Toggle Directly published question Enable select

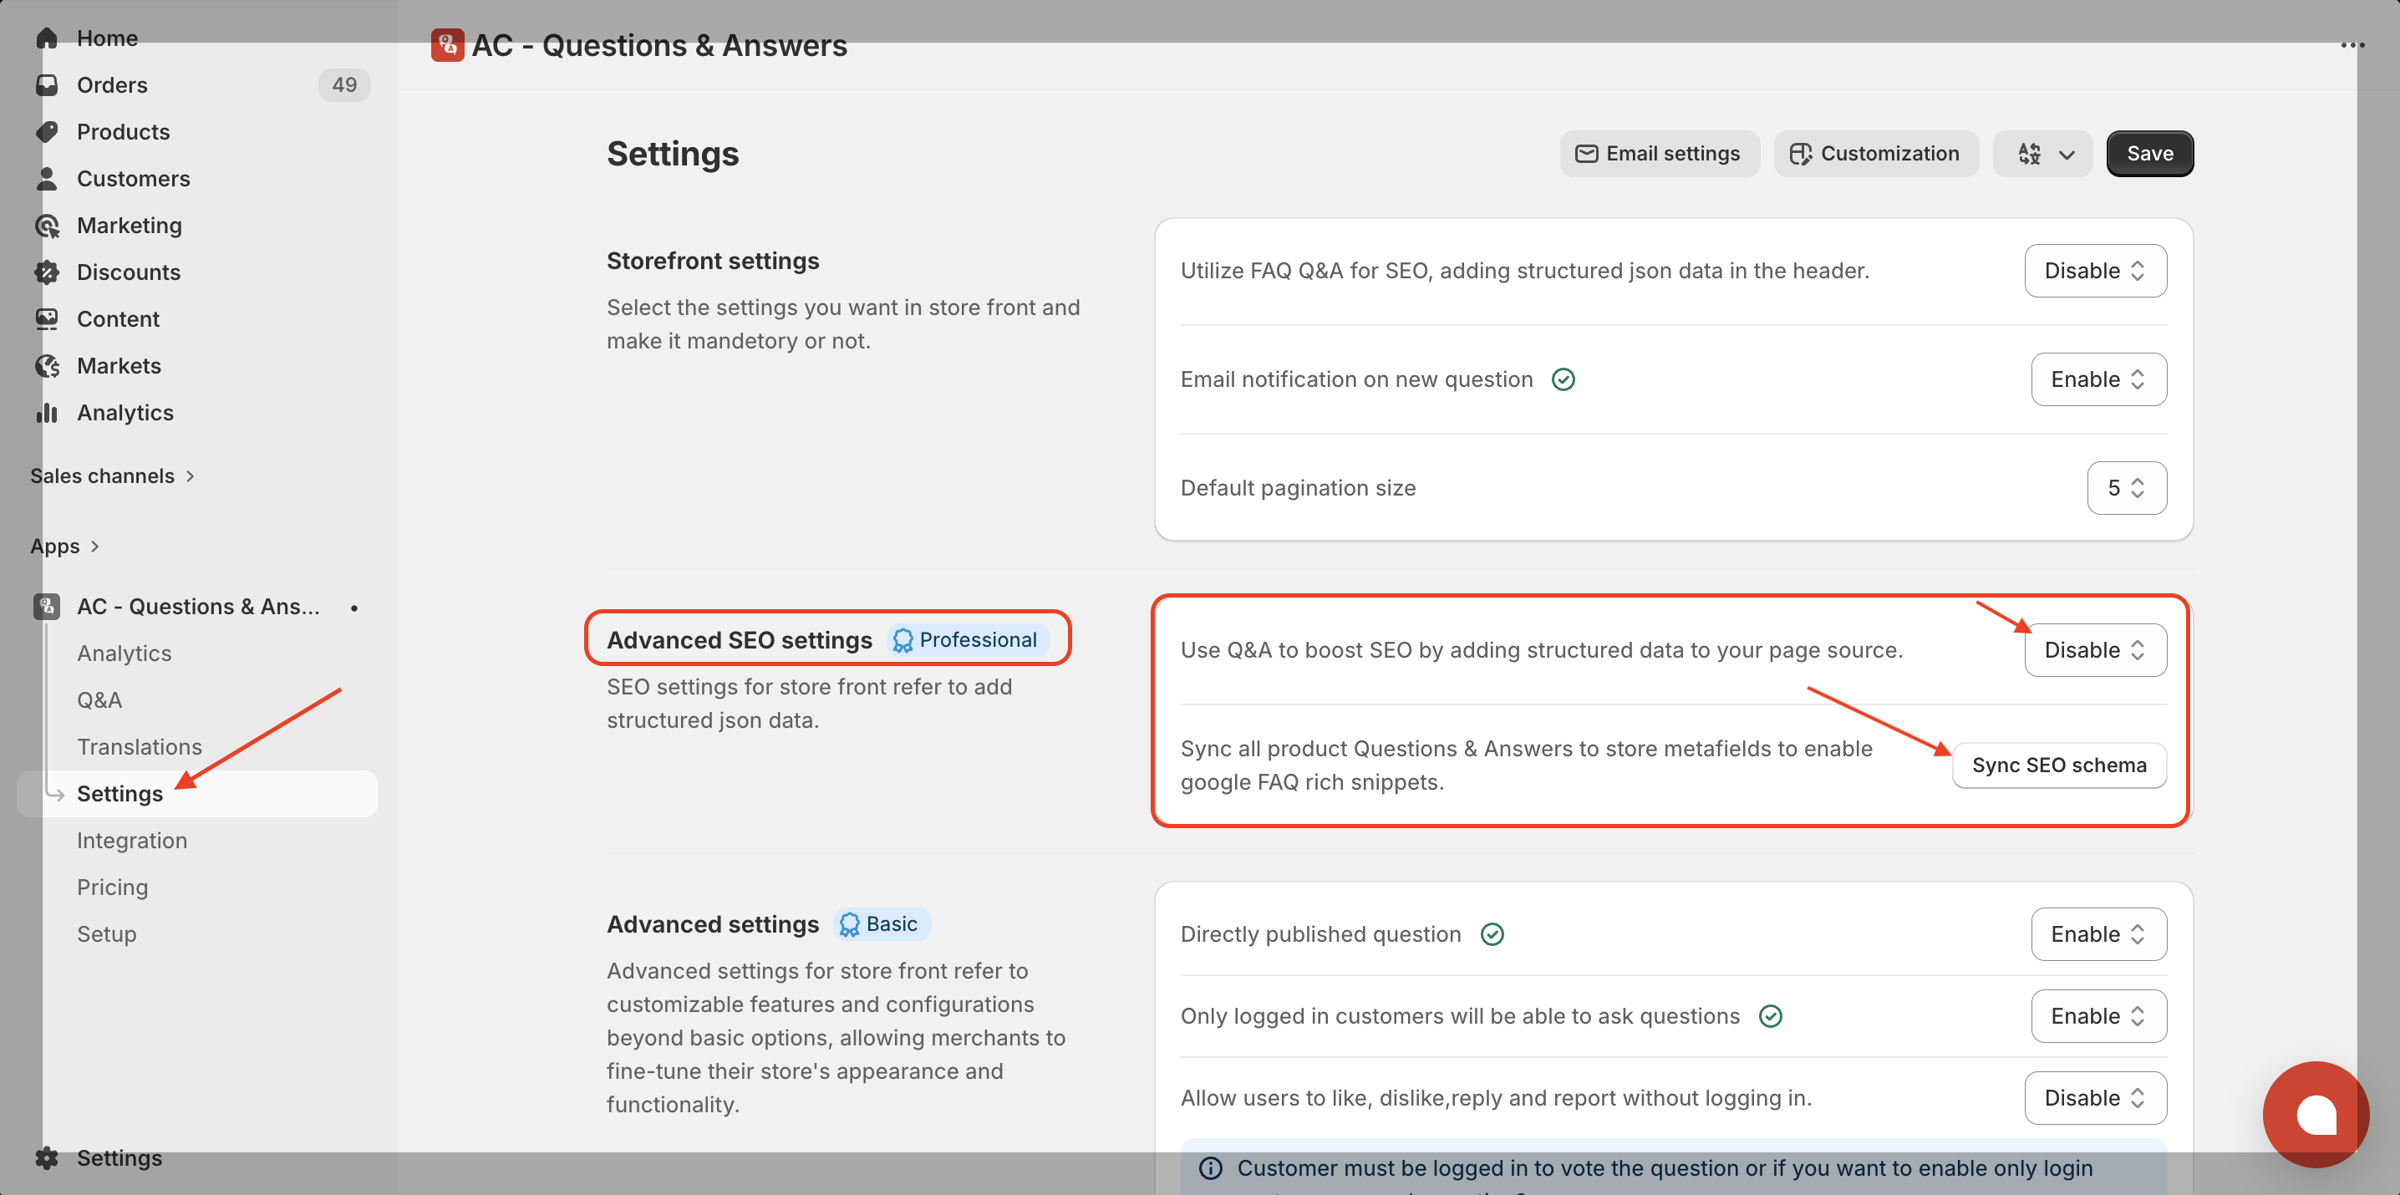(2097, 934)
